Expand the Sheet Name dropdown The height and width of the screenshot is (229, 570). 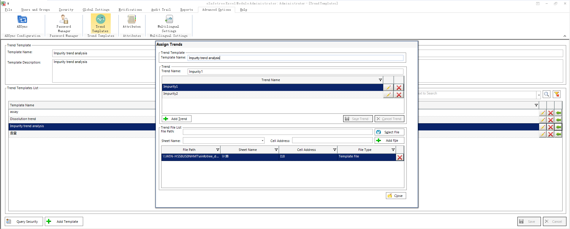[x=262, y=141]
